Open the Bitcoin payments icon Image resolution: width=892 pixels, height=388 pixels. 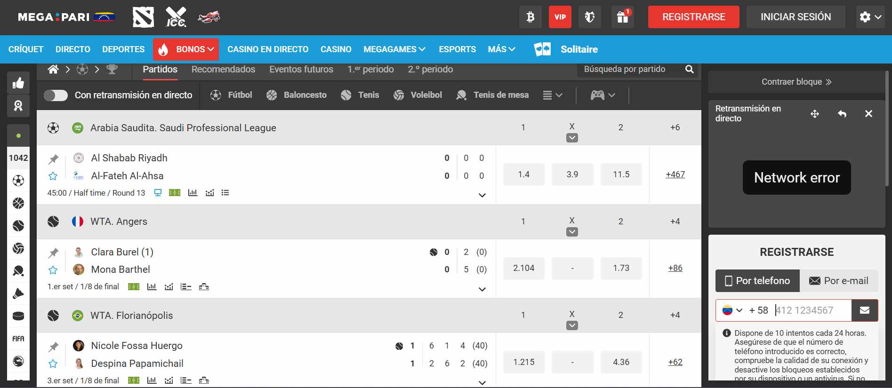(x=530, y=17)
